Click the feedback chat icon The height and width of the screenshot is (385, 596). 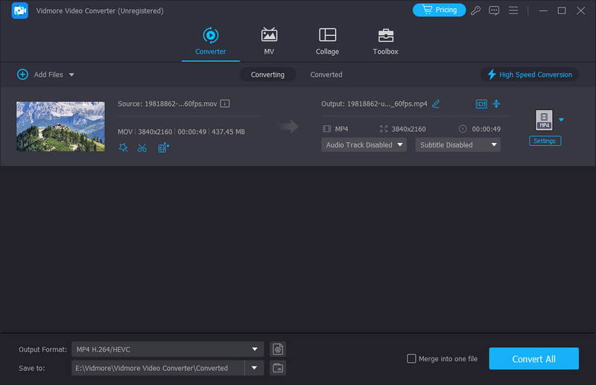tap(494, 10)
